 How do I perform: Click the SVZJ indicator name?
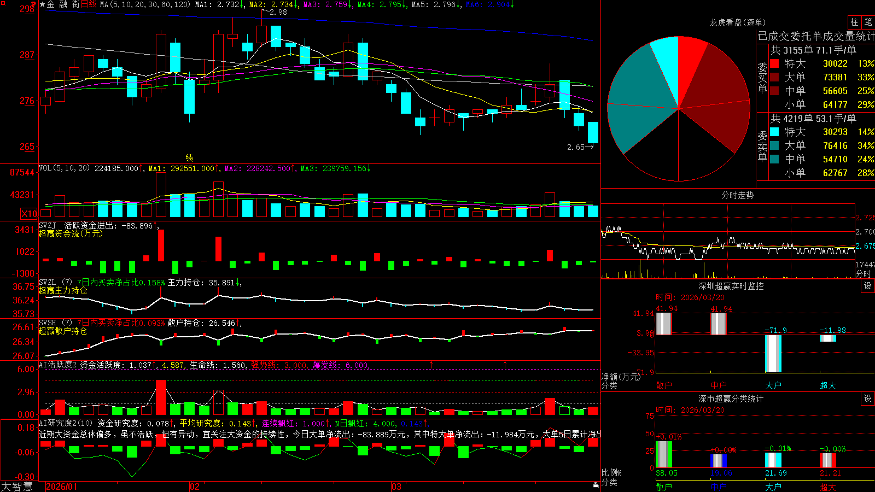pyautogui.click(x=48, y=225)
